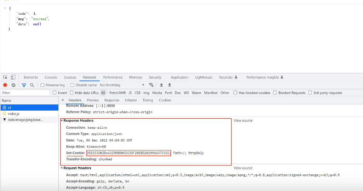Filter requests by Doc type
This screenshot has width=363, height=191.
click(x=178, y=93)
